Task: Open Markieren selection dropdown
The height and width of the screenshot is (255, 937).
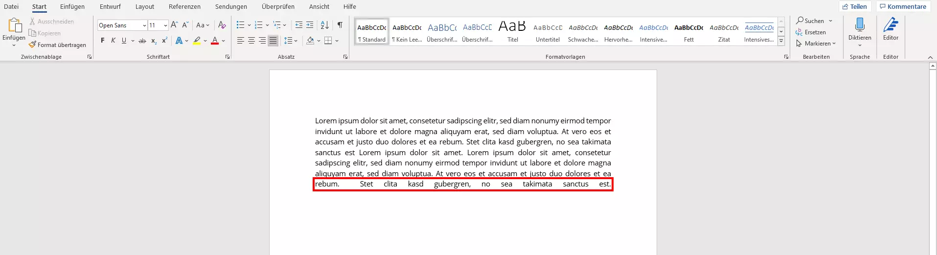Action: pos(816,44)
